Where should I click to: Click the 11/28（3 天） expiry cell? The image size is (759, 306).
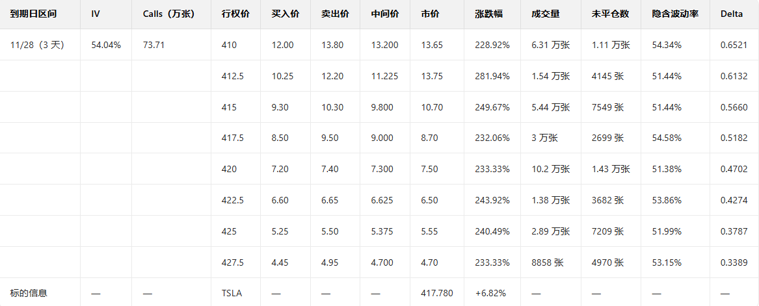point(36,45)
